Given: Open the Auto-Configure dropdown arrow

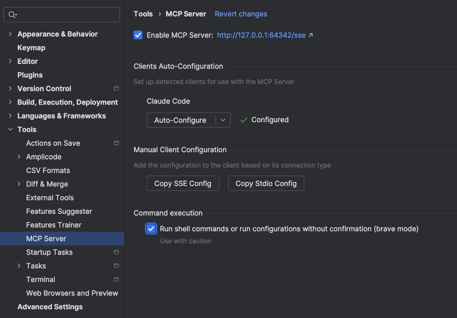Looking at the screenshot, I should point(223,120).
